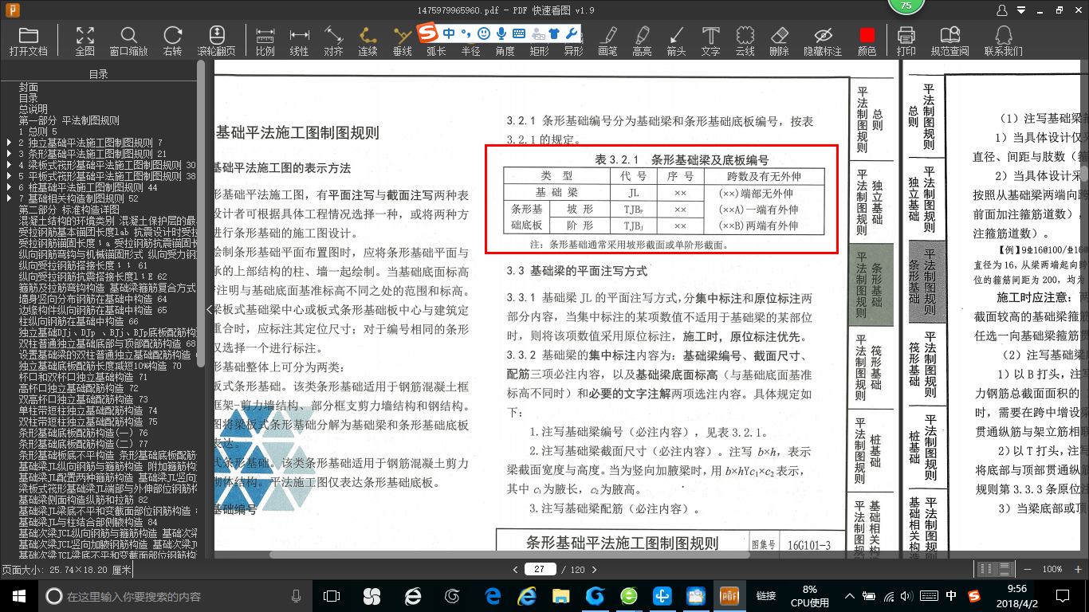The height and width of the screenshot is (612, 1089).
Task: Expand outline item 5 平板式筏形基础
Action: click(9, 176)
